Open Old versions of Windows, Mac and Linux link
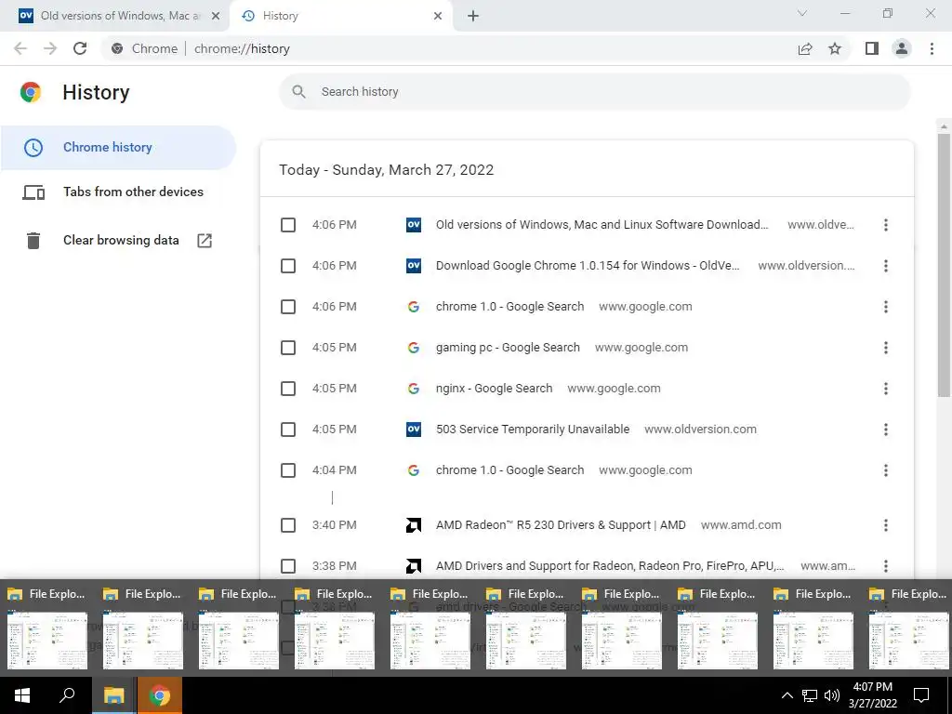Screen dimensions: 952x714 coord(602,225)
